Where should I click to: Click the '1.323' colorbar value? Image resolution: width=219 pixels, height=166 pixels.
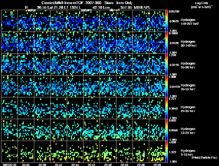pos(172,152)
